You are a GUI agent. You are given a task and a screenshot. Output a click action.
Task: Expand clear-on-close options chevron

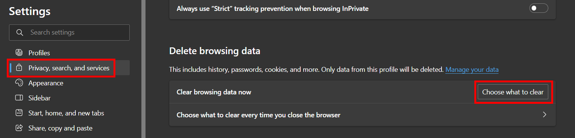tap(544, 115)
